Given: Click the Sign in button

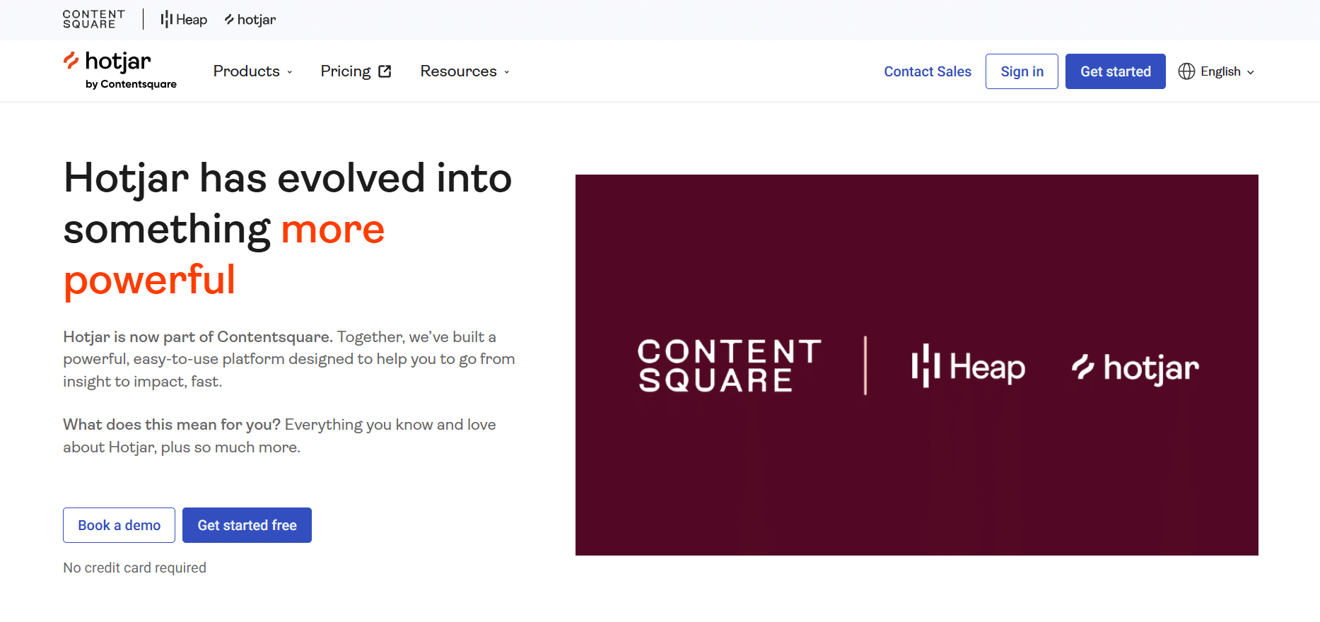Looking at the screenshot, I should point(1022,71).
